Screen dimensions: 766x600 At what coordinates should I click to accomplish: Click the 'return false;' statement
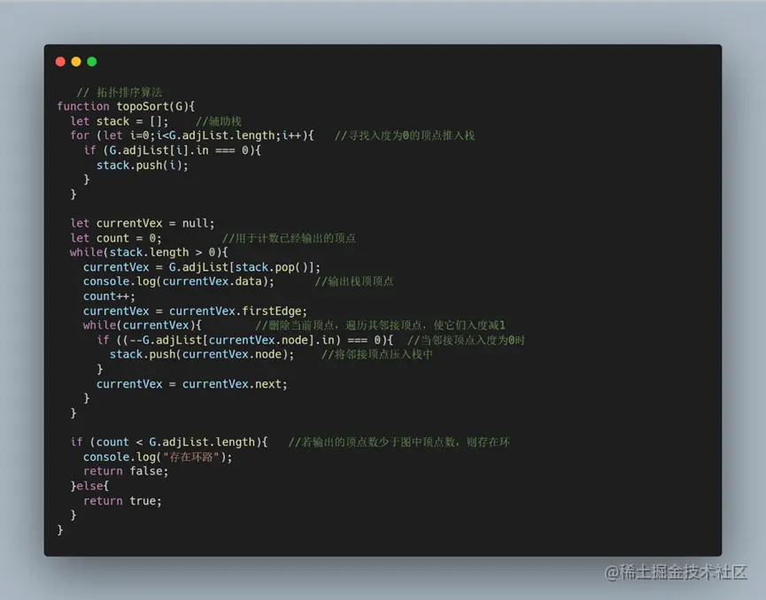tap(126, 471)
